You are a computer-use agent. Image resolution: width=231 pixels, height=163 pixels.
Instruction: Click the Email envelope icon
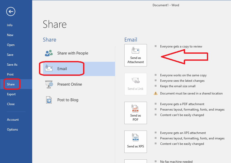tap(49, 68)
